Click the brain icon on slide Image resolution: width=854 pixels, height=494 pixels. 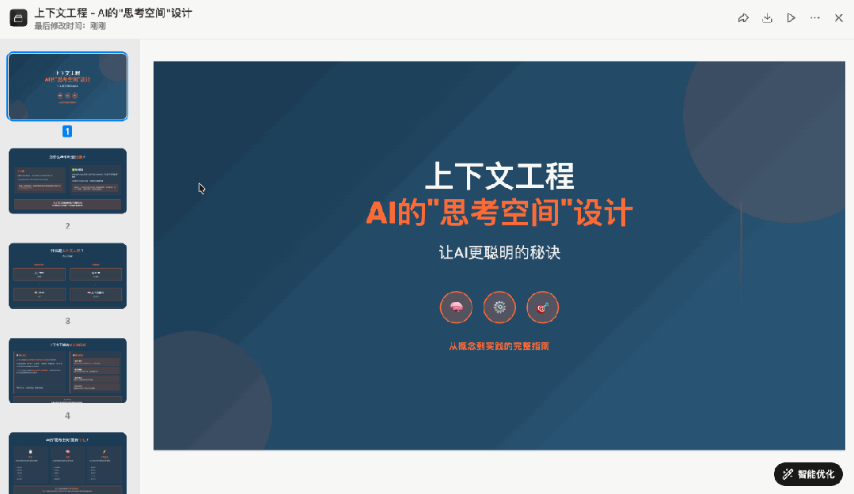tap(456, 307)
